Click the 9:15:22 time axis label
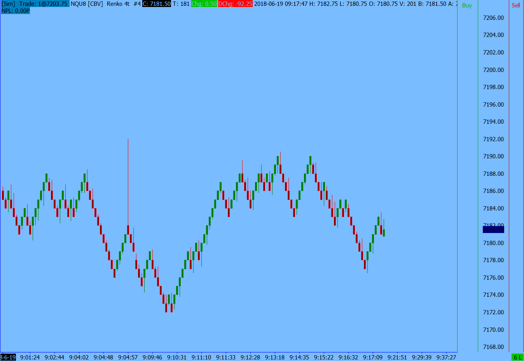This screenshot has height=361, width=524. (324, 357)
